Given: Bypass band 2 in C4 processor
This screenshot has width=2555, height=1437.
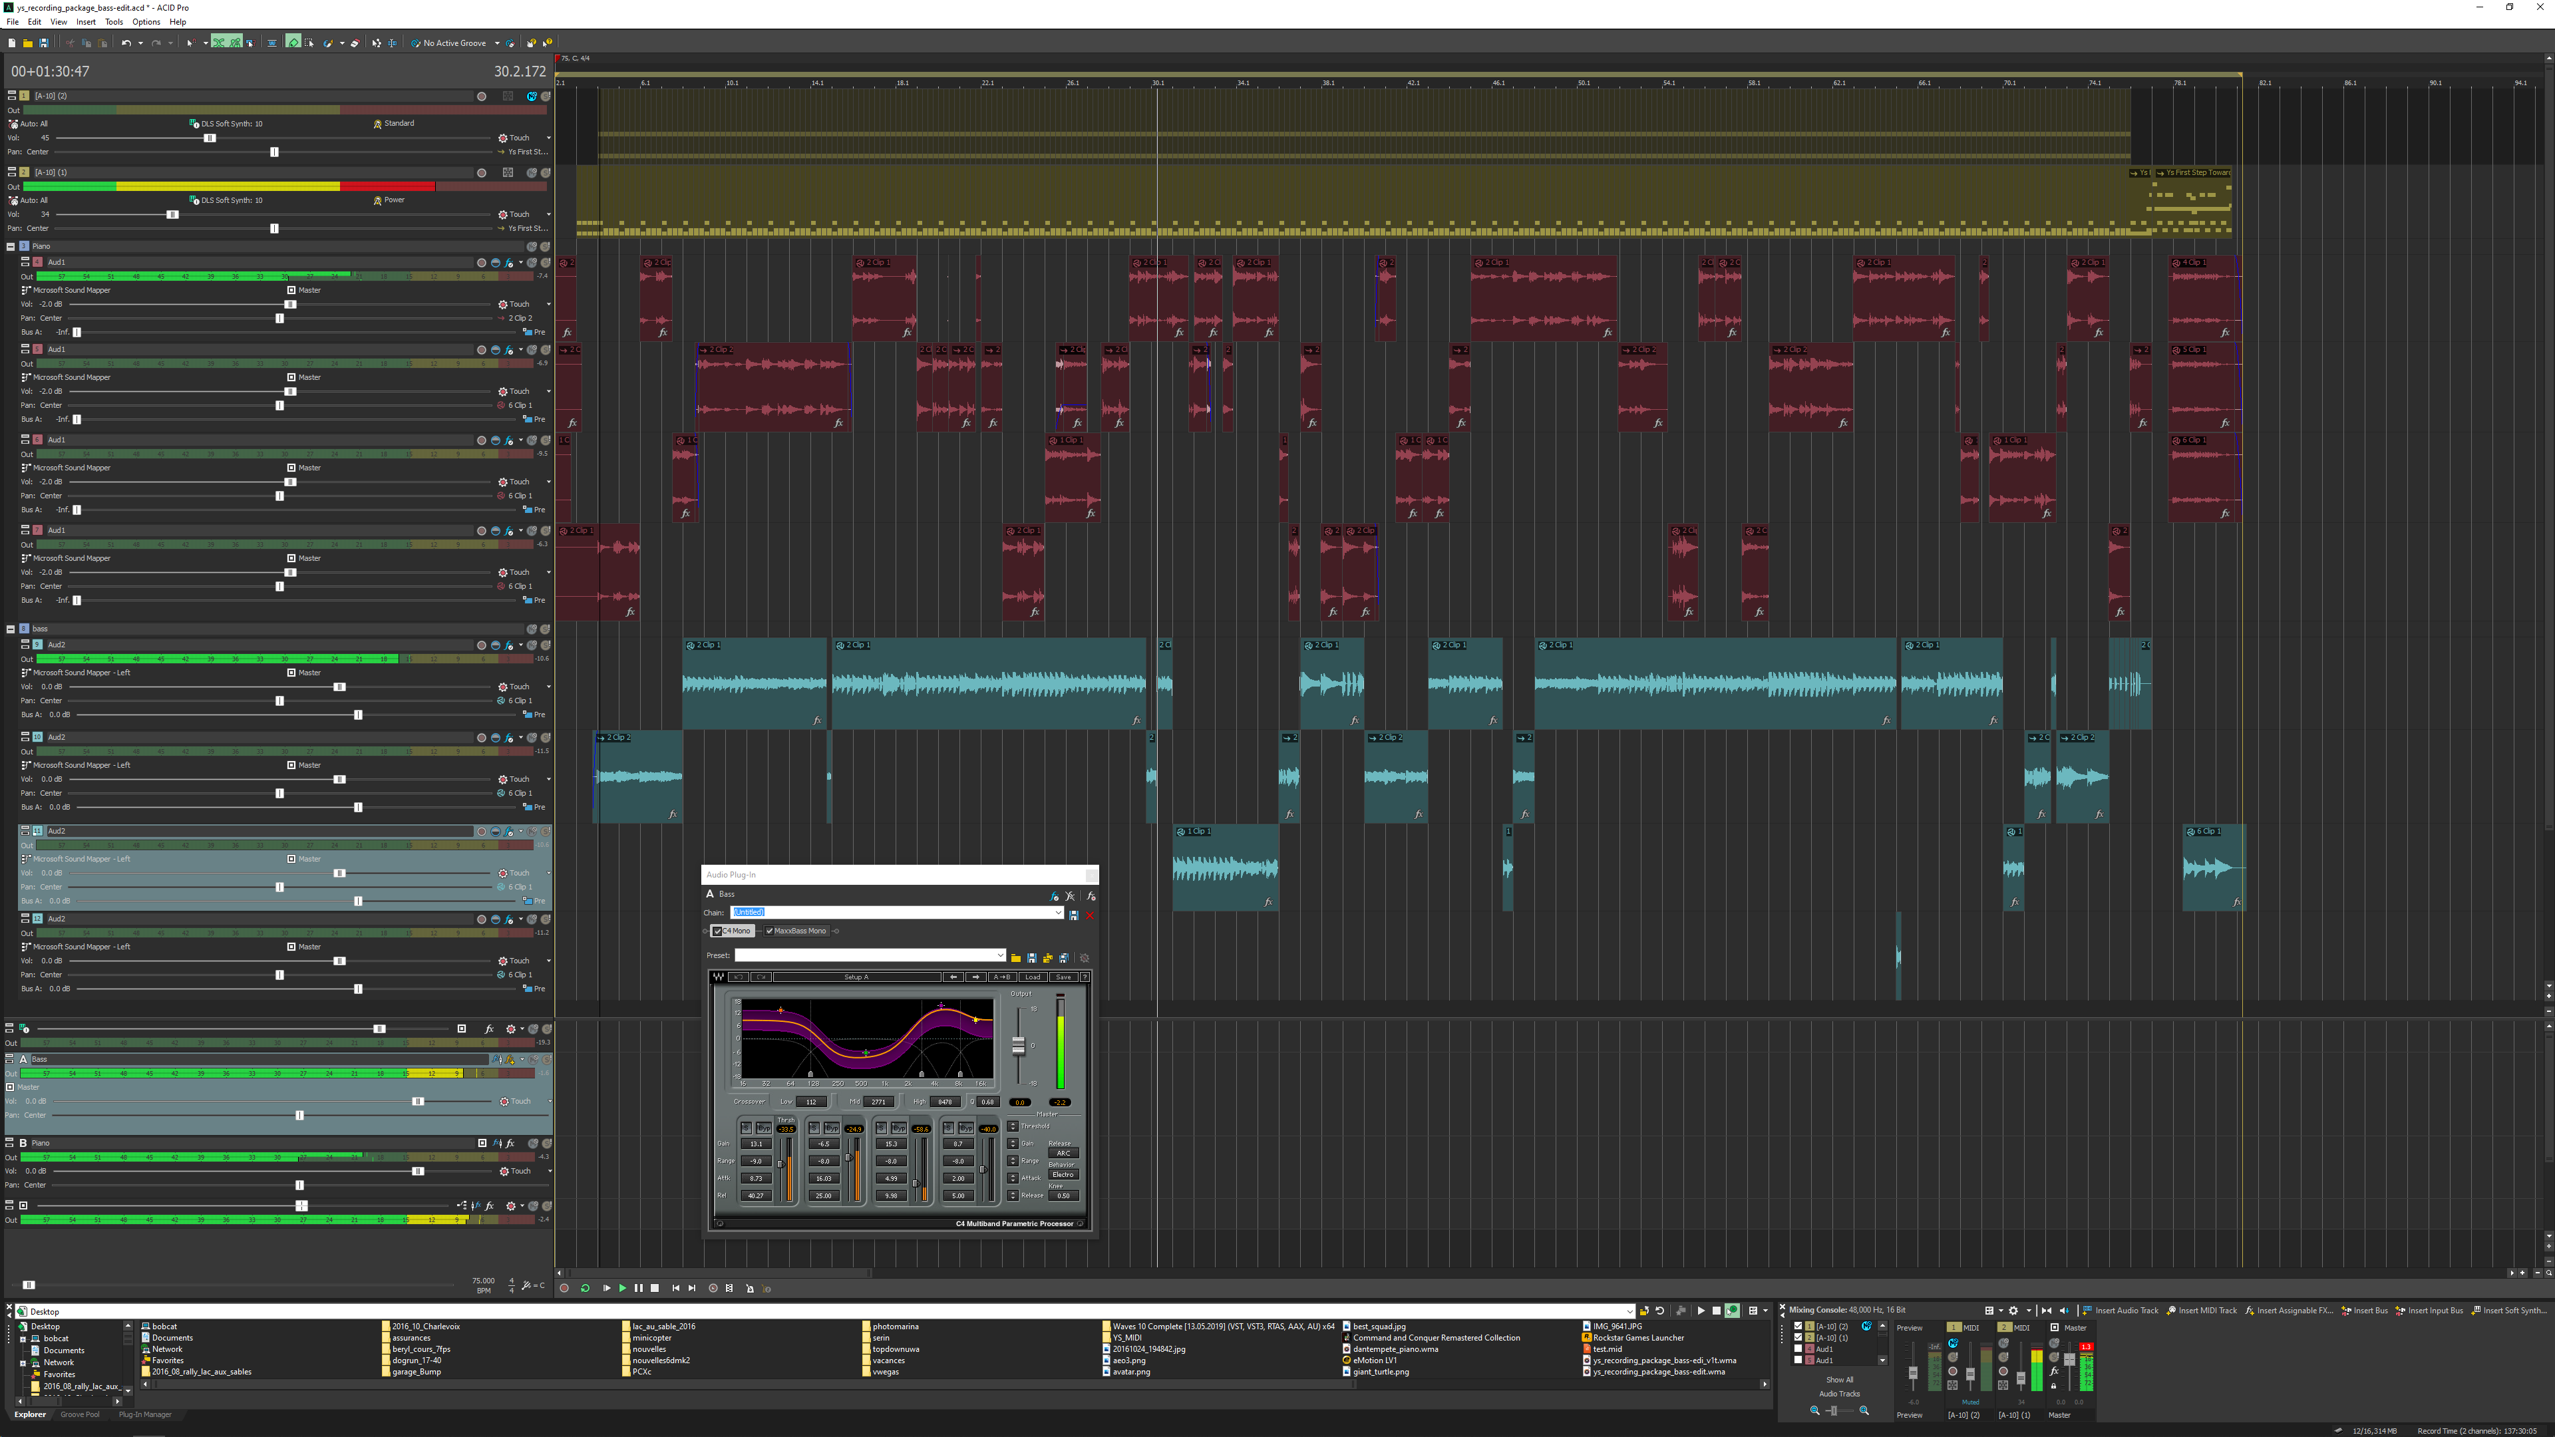Looking at the screenshot, I should click(x=832, y=1128).
